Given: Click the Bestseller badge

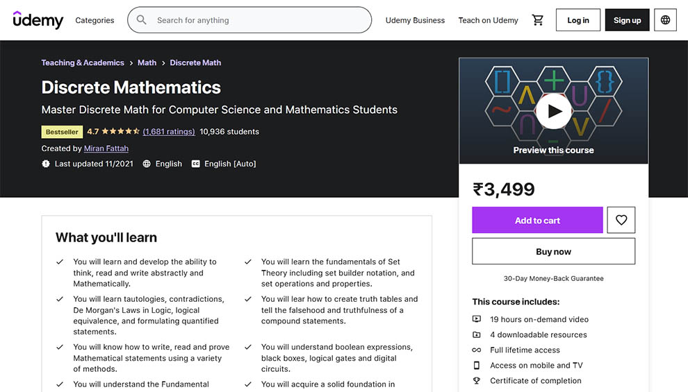Looking at the screenshot, I should (62, 132).
